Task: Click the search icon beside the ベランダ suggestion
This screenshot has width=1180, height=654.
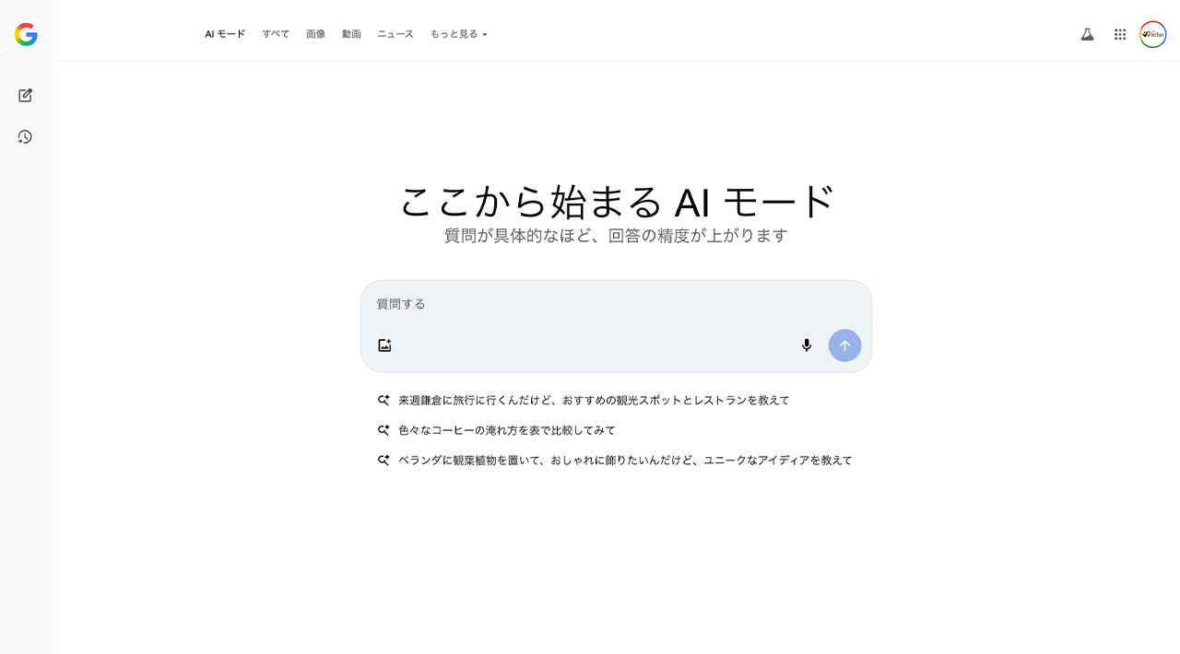Action: point(383,461)
